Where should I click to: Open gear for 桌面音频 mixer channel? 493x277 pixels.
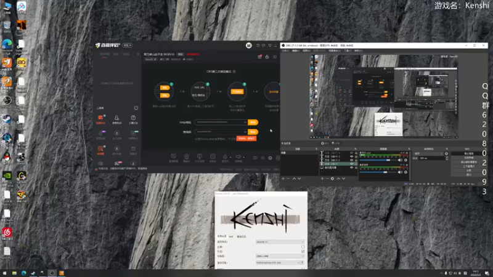(x=405, y=172)
